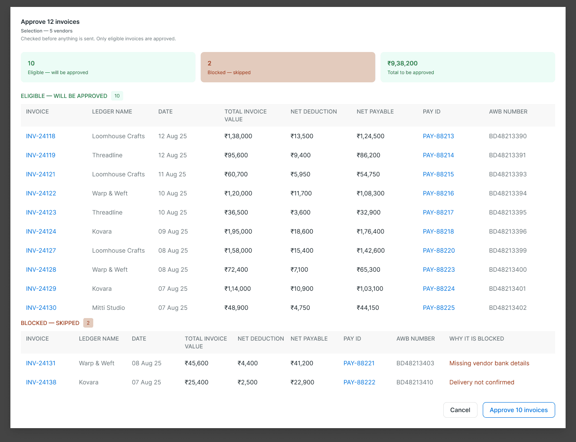Screen dimensions: 576x442
Task: Click 'Delivery not confirmed' blocked reason
Action: click(x=482, y=382)
